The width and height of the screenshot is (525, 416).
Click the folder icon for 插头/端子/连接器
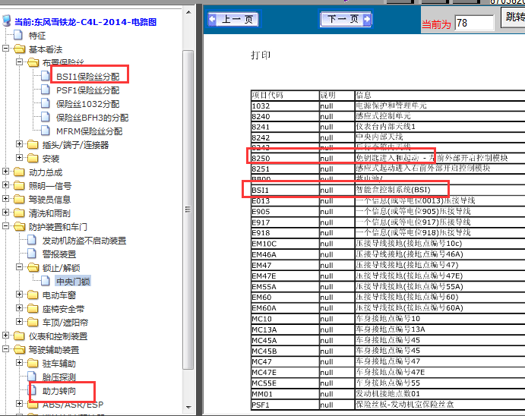33,144
